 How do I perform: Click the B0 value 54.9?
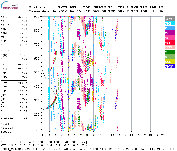[24, 108]
